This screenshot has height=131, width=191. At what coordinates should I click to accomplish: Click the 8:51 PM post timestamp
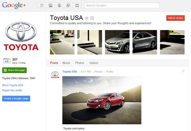click(86, 72)
